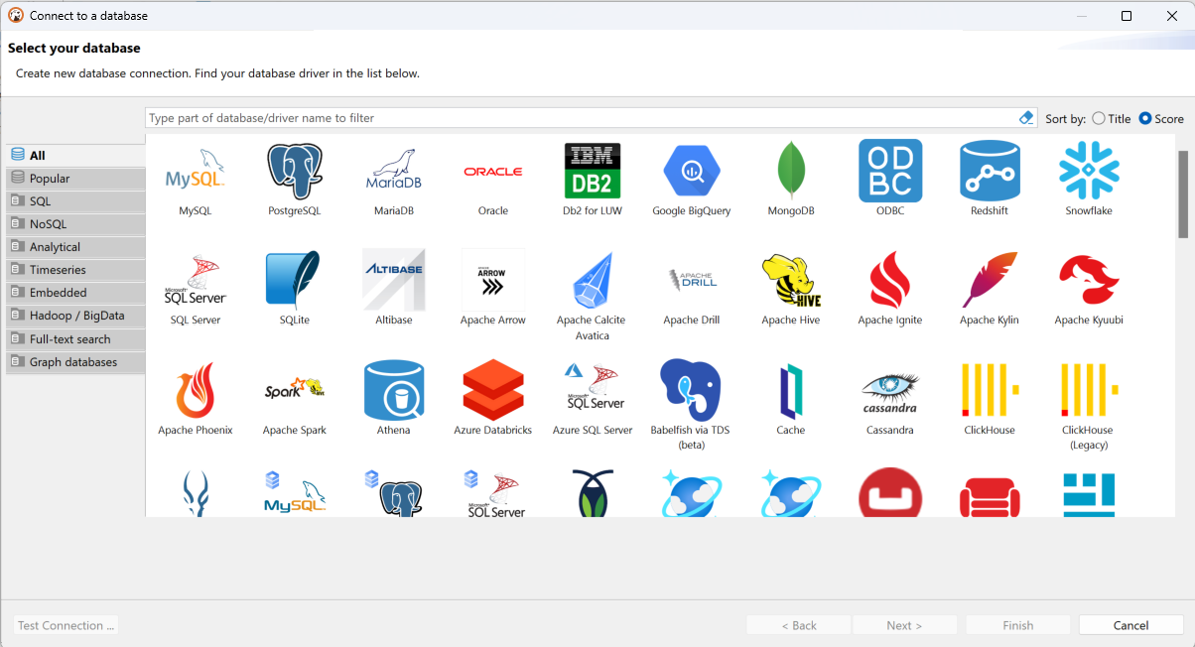Select the Google BigQuery icon
Screen dimensions: 1195x647
[691, 172]
